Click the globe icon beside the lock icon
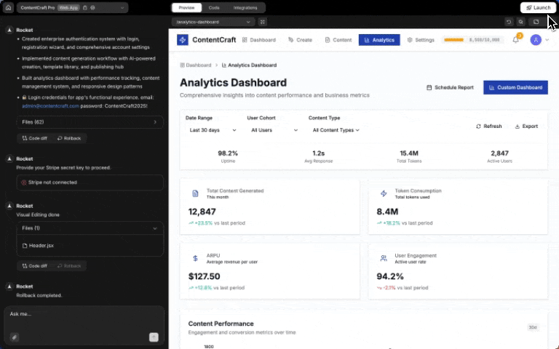Viewport: 559px width, 349px height. 92,7
